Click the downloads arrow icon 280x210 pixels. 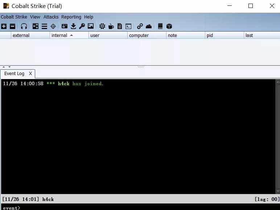click(x=73, y=26)
